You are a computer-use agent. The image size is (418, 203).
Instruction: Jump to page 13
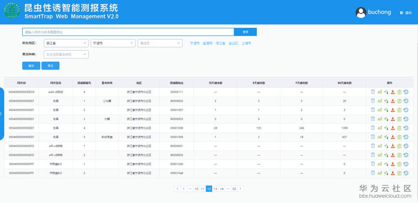click(x=216, y=189)
